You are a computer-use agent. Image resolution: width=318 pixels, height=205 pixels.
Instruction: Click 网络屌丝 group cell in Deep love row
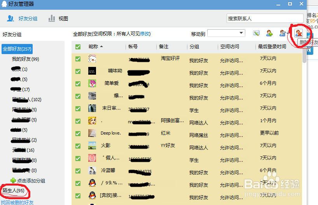(199, 135)
